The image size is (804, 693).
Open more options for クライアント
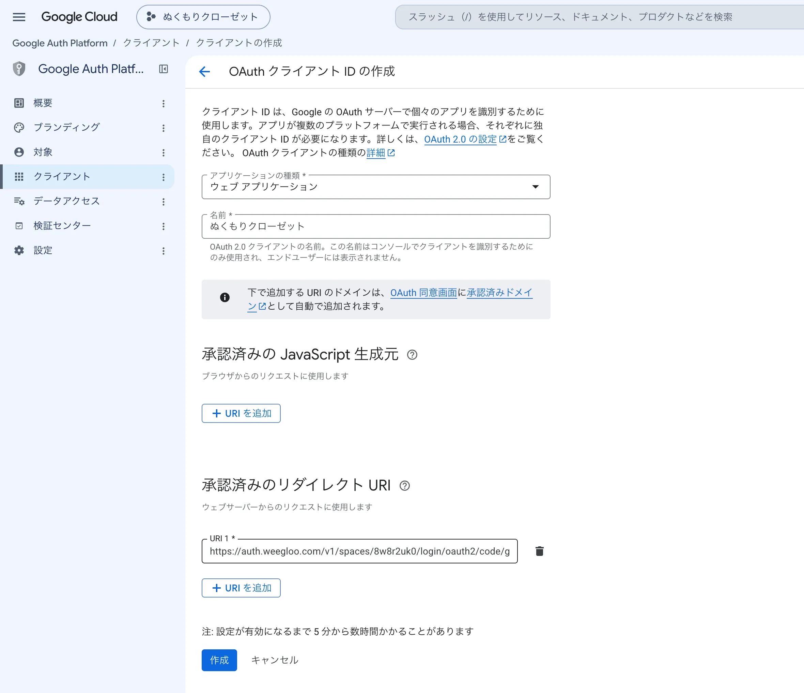click(164, 177)
